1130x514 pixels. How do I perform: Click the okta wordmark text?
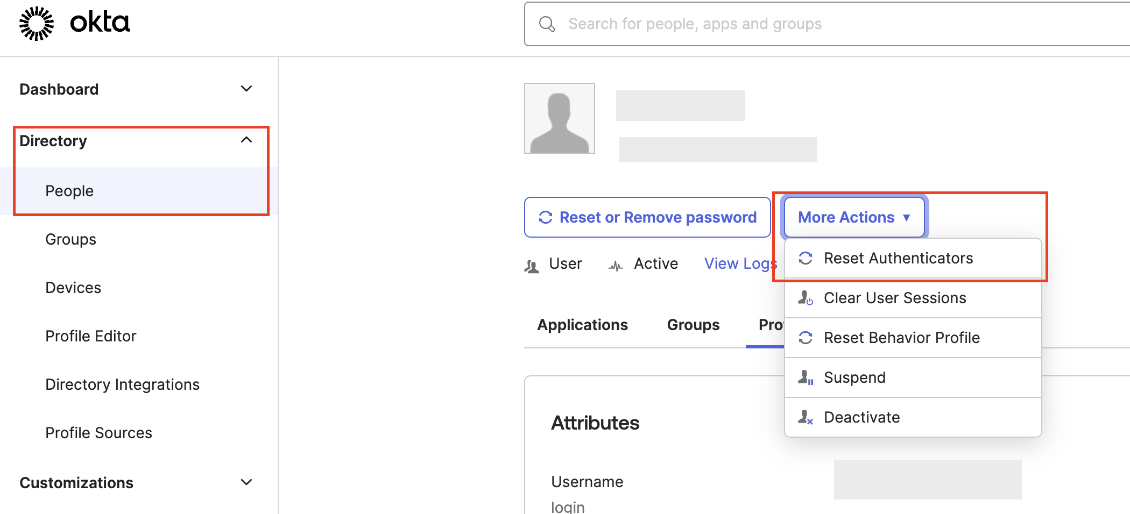pyautogui.click(x=100, y=23)
